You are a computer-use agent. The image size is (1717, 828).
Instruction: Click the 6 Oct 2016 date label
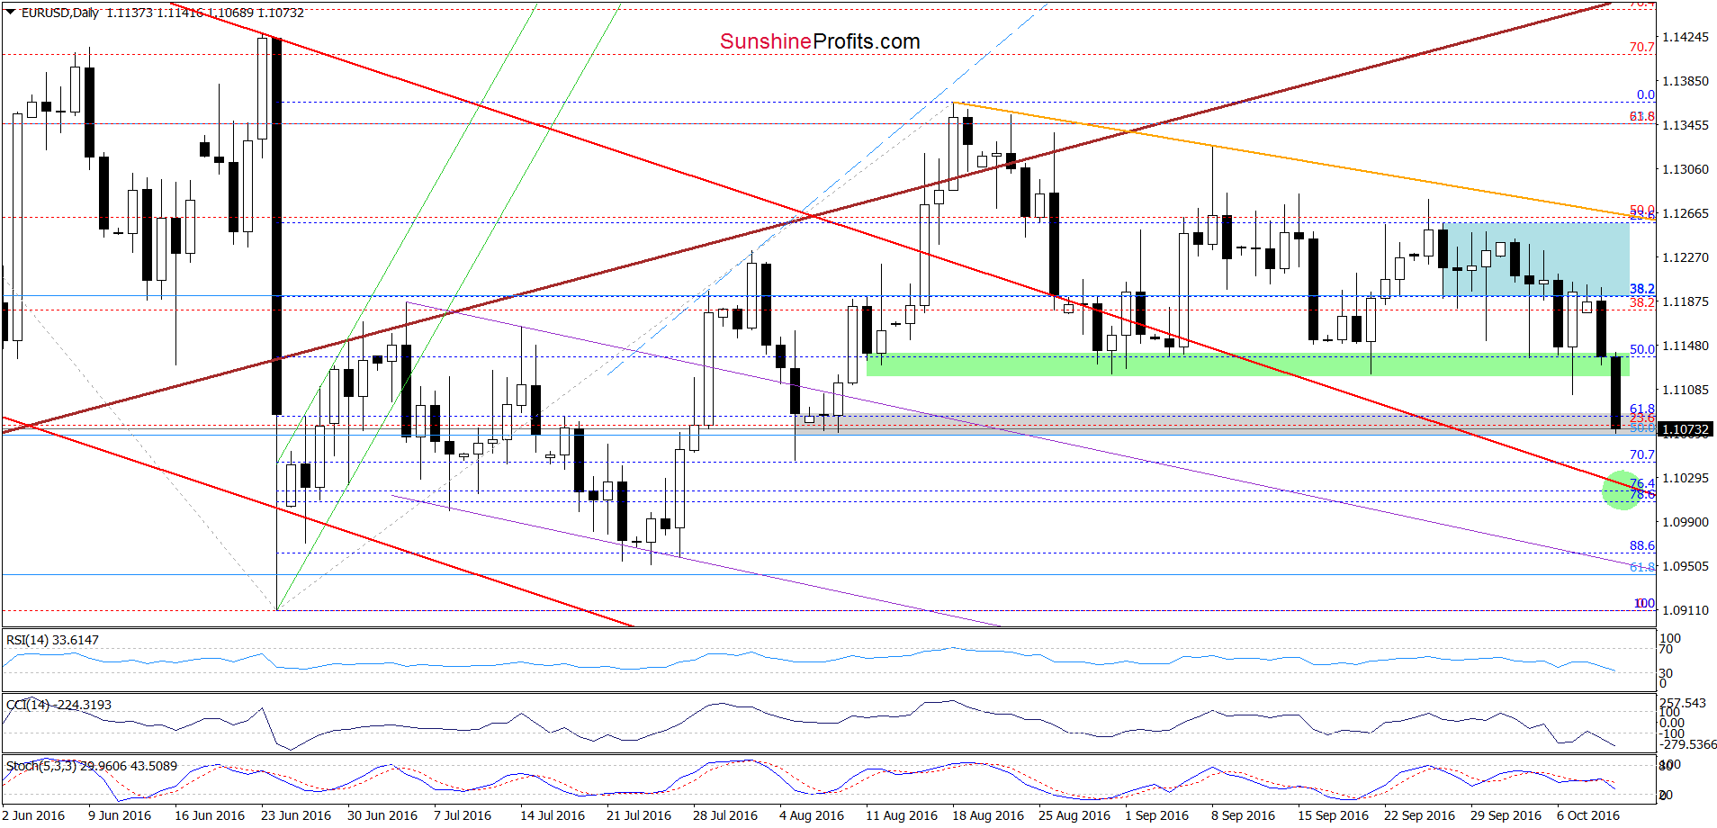(1589, 815)
